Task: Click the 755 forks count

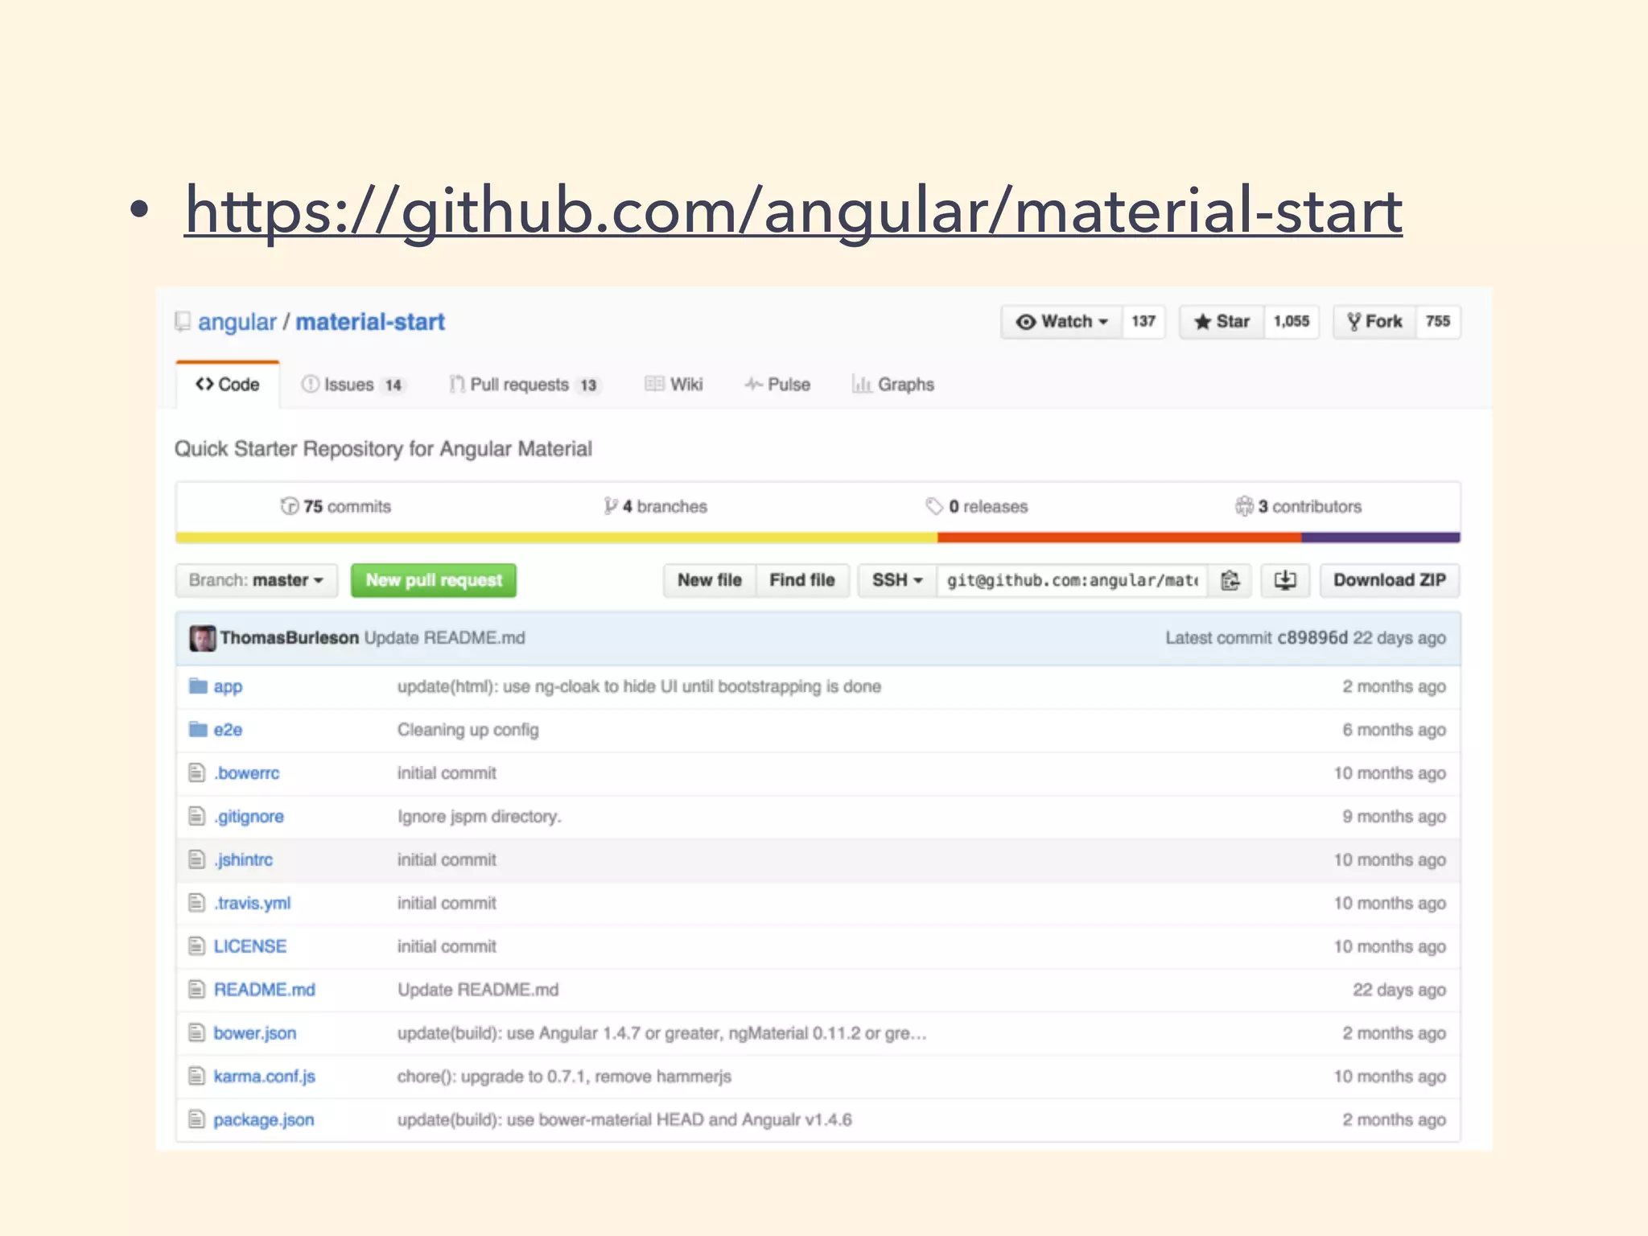Action: 1438,322
